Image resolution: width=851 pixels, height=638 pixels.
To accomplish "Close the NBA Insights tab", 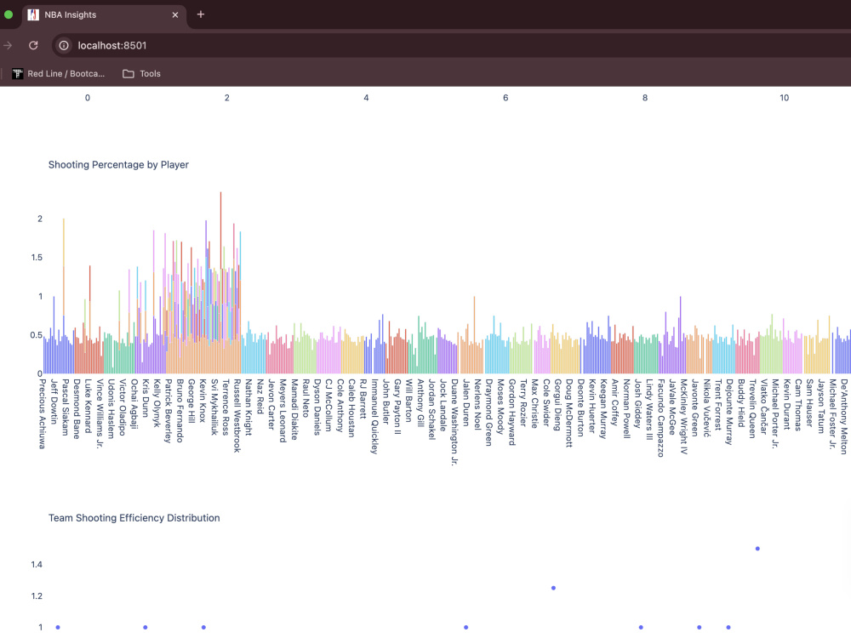I will [x=174, y=14].
